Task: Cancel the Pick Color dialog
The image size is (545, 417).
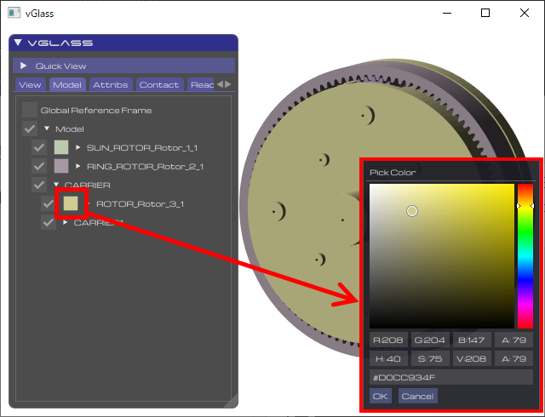Action: pos(417,396)
